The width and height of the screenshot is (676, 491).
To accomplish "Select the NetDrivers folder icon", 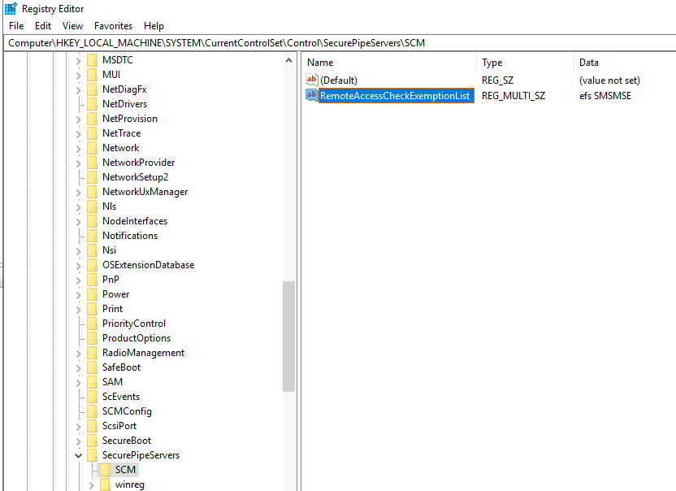I will click(x=92, y=104).
